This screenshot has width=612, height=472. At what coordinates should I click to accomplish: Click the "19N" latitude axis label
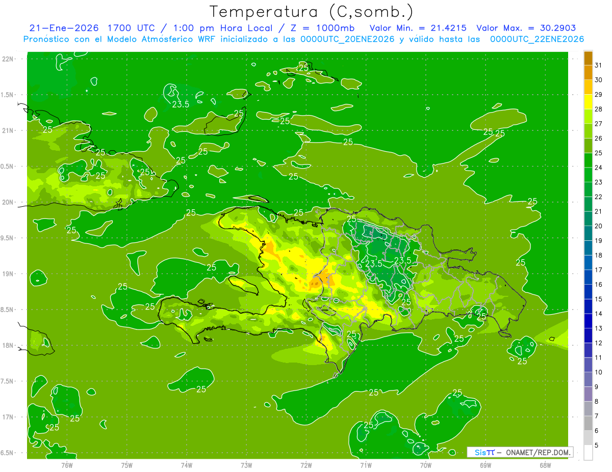tap(8, 274)
